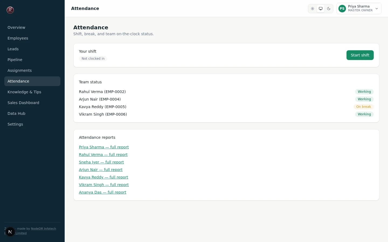Screen dimensions: 388x242
Task: Open the round N badge at the bottom of the sidebar
Action: point(10,232)
